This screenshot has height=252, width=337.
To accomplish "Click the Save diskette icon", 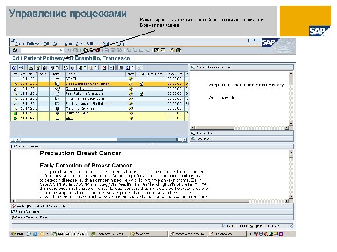I will 75,50.
